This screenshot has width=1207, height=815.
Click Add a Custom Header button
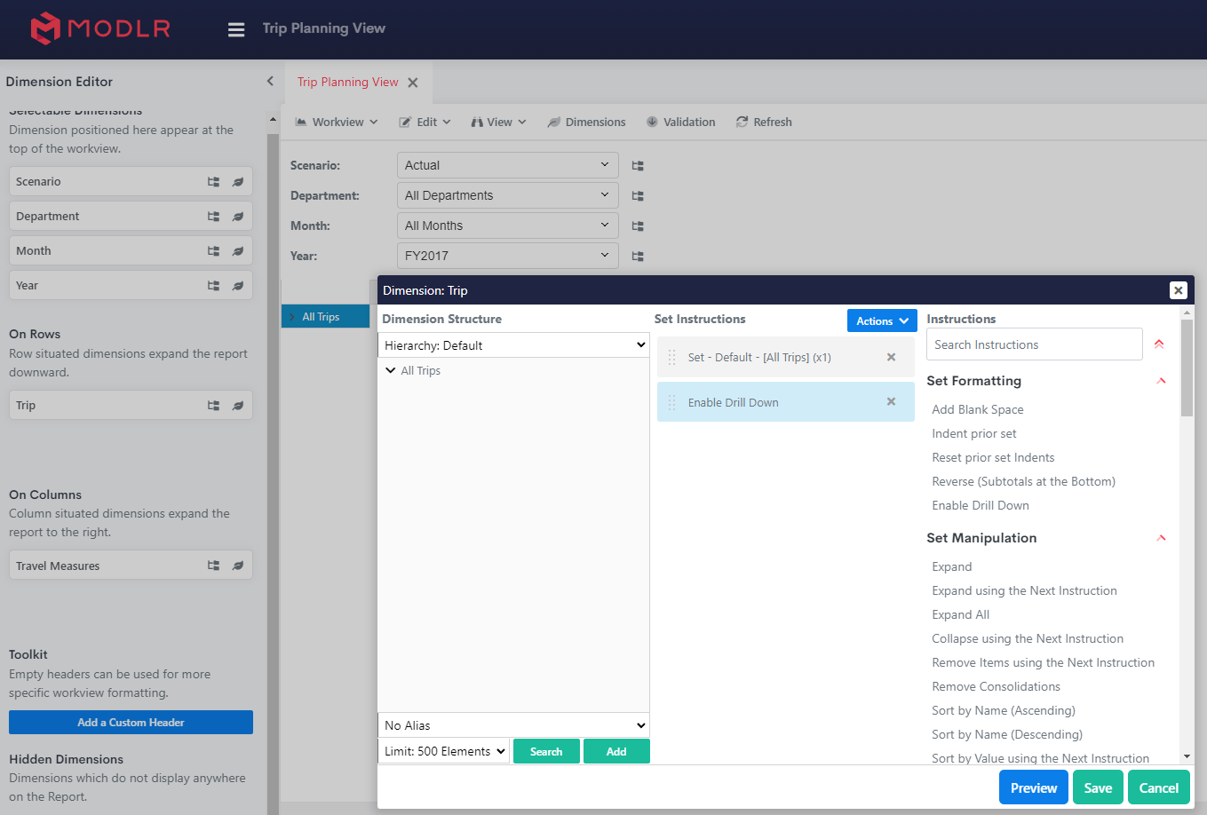pyautogui.click(x=131, y=723)
